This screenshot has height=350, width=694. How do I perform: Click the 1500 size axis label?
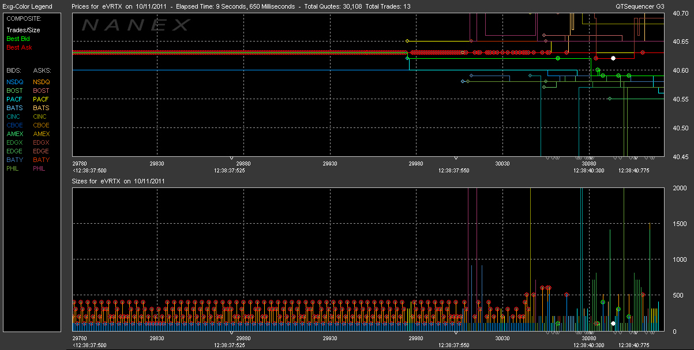click(680, 224)
